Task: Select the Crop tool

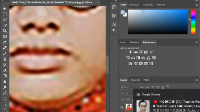Action: tap(5, 31)
